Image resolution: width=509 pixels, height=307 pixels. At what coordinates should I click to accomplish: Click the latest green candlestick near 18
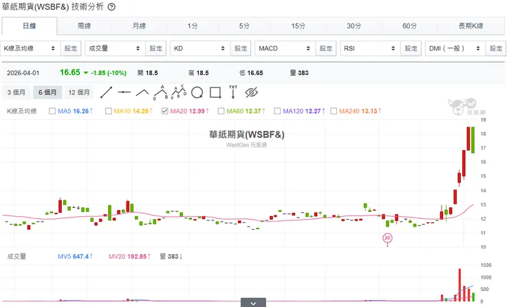[x=473, y=140]
